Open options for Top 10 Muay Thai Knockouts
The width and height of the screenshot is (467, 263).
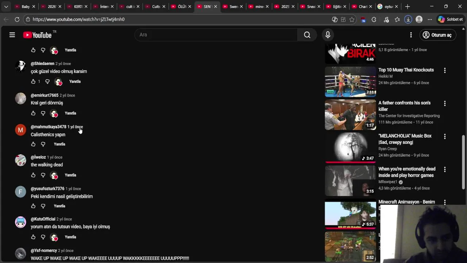click(445, 70)
